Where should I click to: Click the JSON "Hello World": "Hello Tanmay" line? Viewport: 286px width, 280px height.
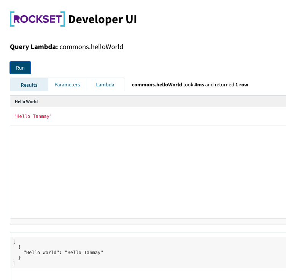coord(63,253)
